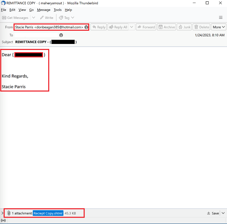The height and width of the screenshot is (224, 227).
Task: Expand the Reply All dropdown arrow
Action: (x=132, y=27)
